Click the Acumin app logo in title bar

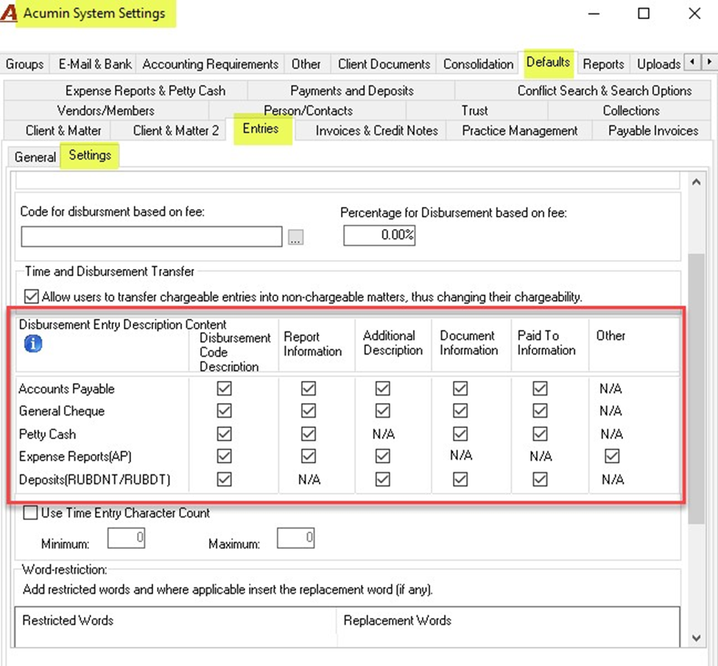coord(8,13)
